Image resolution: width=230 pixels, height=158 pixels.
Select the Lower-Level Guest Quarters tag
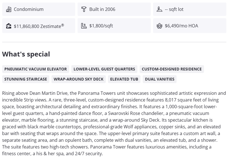point(104,69)
